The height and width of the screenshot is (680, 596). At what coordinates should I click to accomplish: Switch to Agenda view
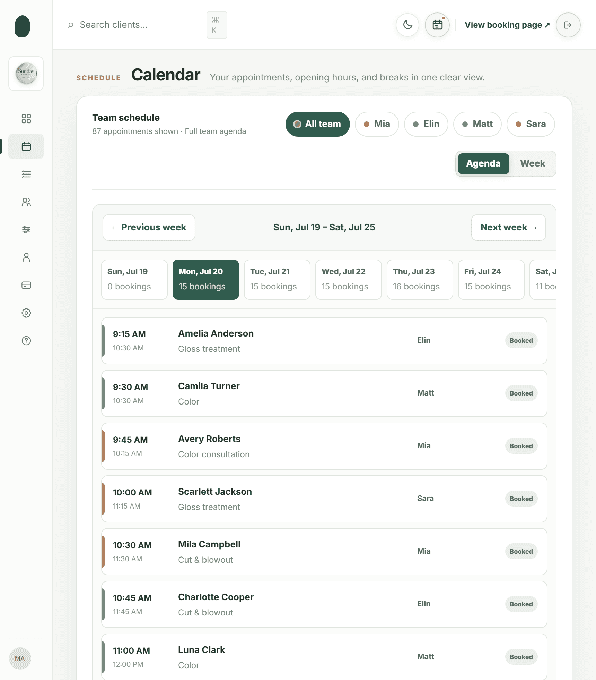point(483,164)
